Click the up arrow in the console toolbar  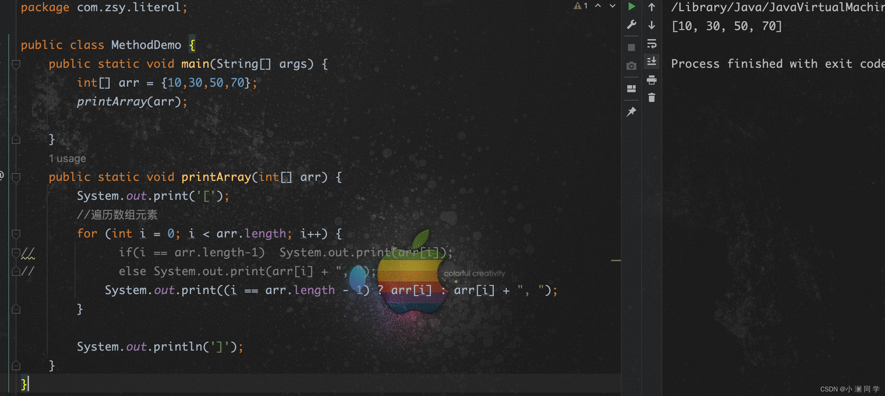pos(652,7)
